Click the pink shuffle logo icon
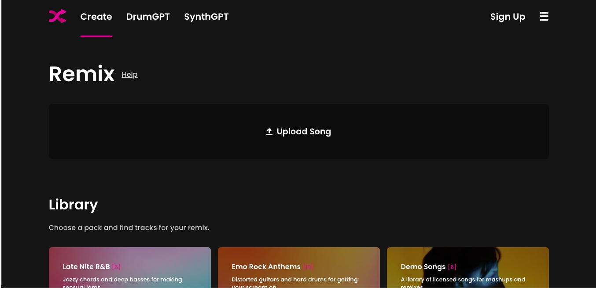This screenshot has width=596, height=288. point(57,17)
